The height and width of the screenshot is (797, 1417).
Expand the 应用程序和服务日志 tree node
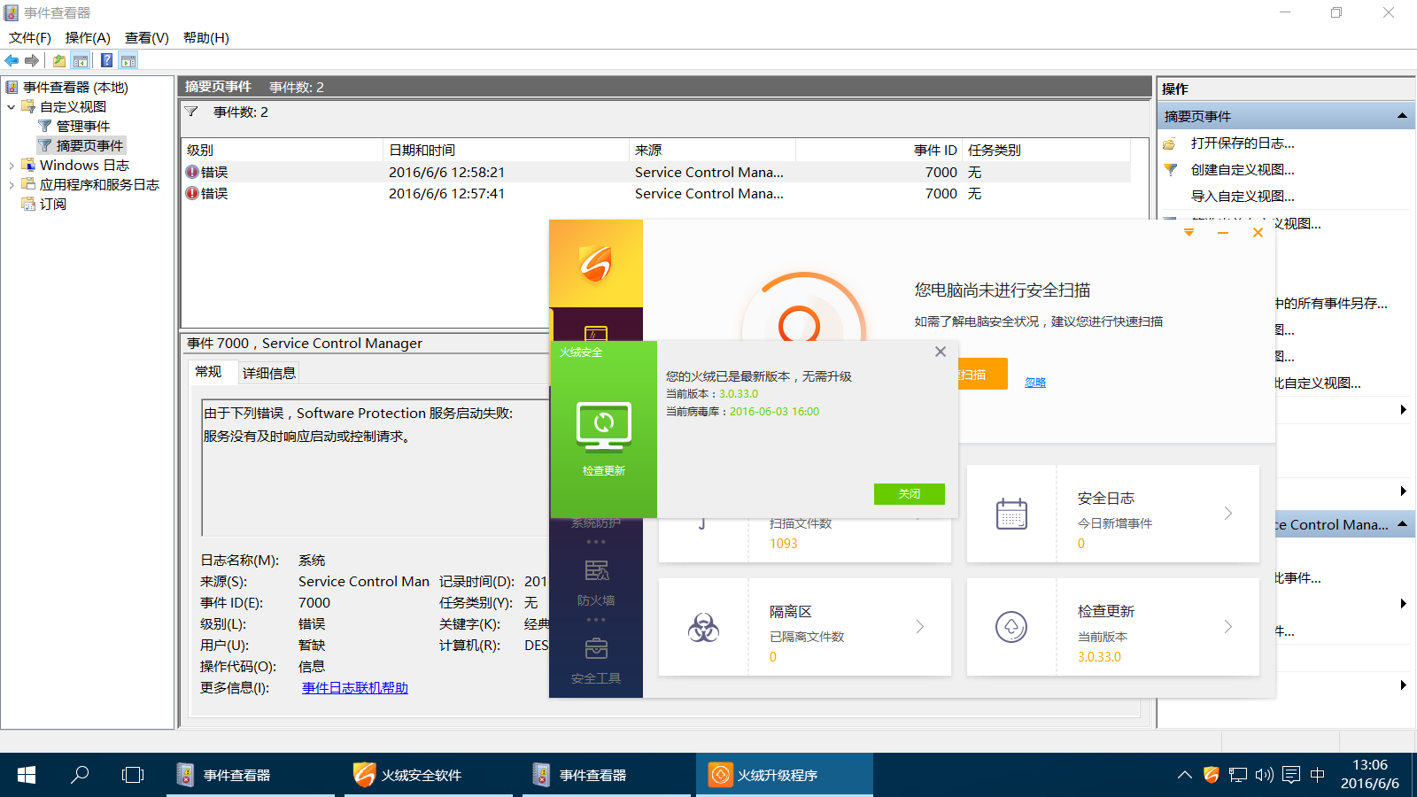(x=11, y=185)
